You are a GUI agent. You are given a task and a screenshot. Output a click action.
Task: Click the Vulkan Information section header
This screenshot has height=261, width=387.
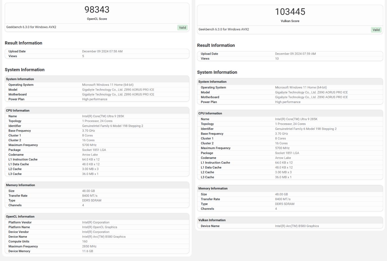point(212,220)
